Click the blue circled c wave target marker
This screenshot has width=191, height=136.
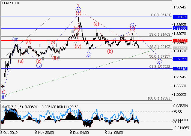tap(159, 61)
